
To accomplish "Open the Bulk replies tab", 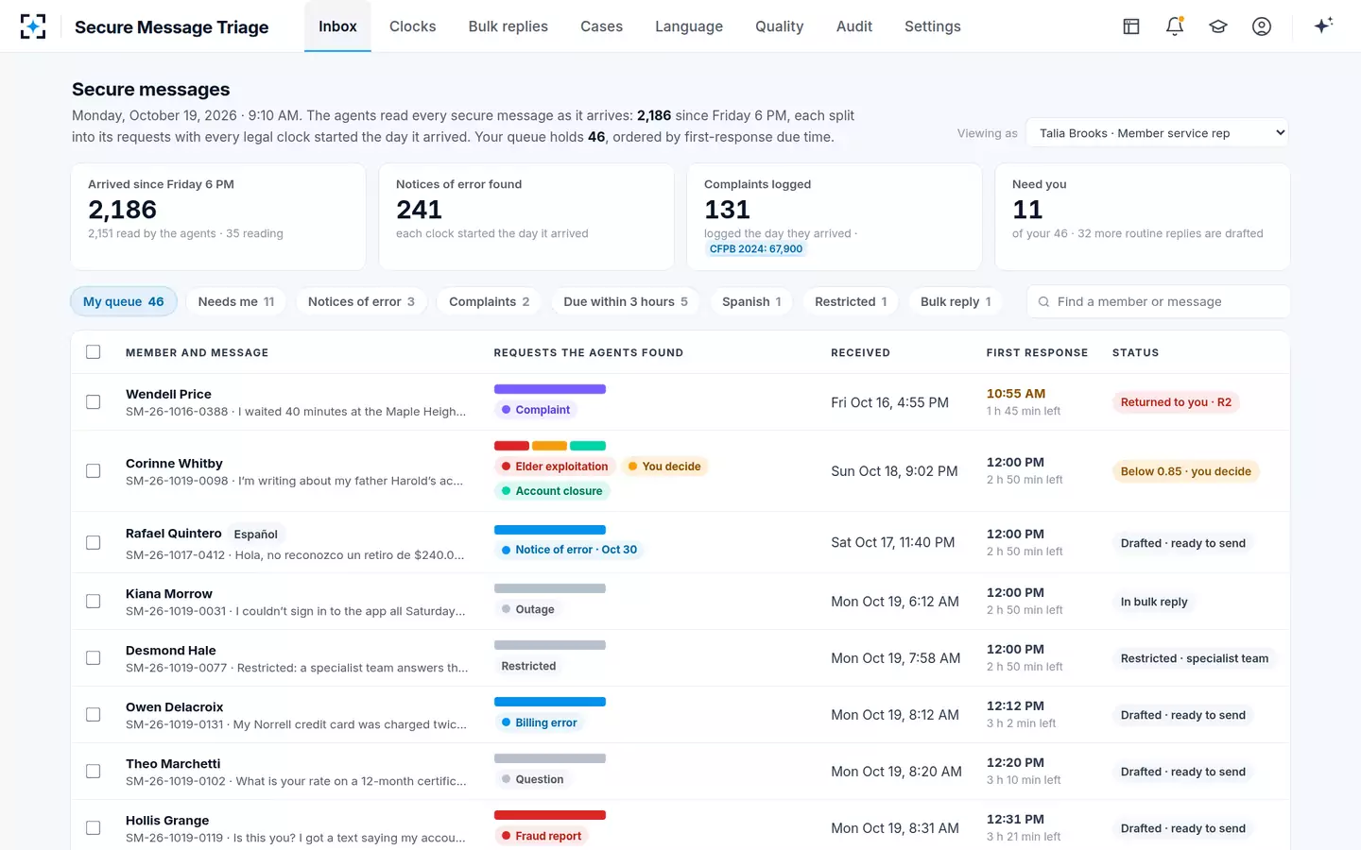I will click(508, 26).
